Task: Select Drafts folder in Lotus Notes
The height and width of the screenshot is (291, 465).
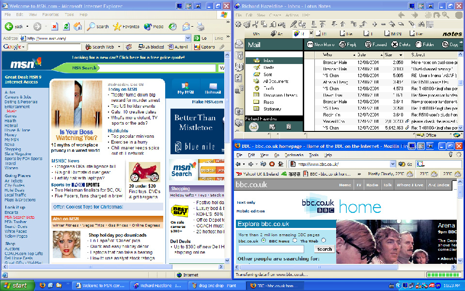Action: (268, 67)
